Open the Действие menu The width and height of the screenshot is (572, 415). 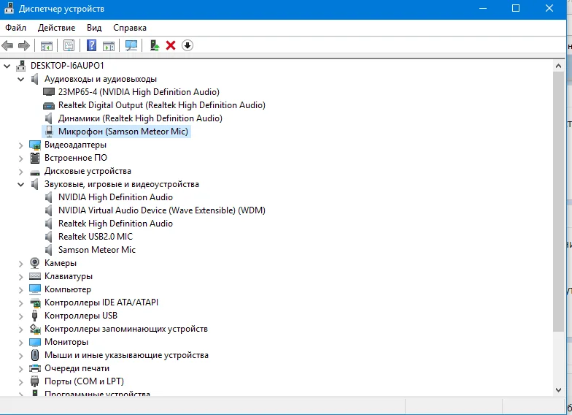(x=55, y=27)
